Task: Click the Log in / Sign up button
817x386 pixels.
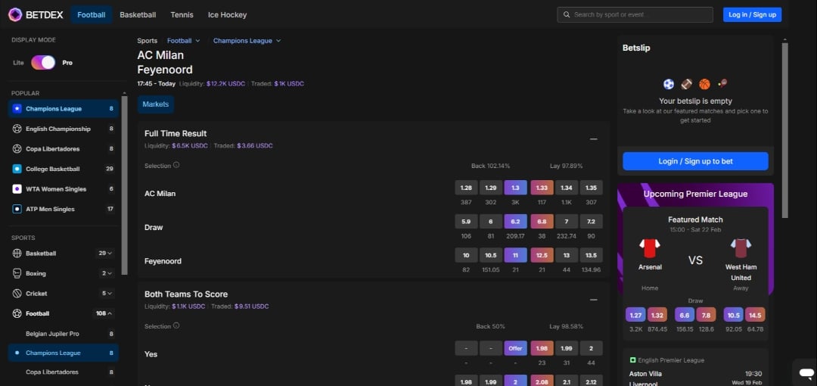Action: tap(752, 14)
